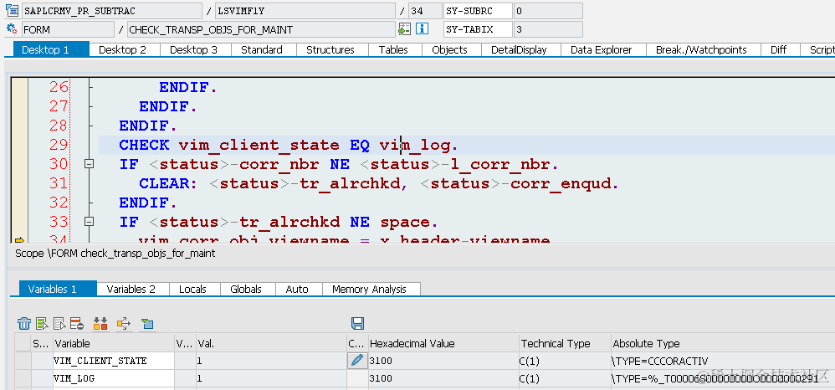Image resolution: width=835 pixels, height=390 pixels.
Task: Click the program stack icon beside SAPLCRMV_PR_SUBTRAC
Action: (x=12, y=10)
